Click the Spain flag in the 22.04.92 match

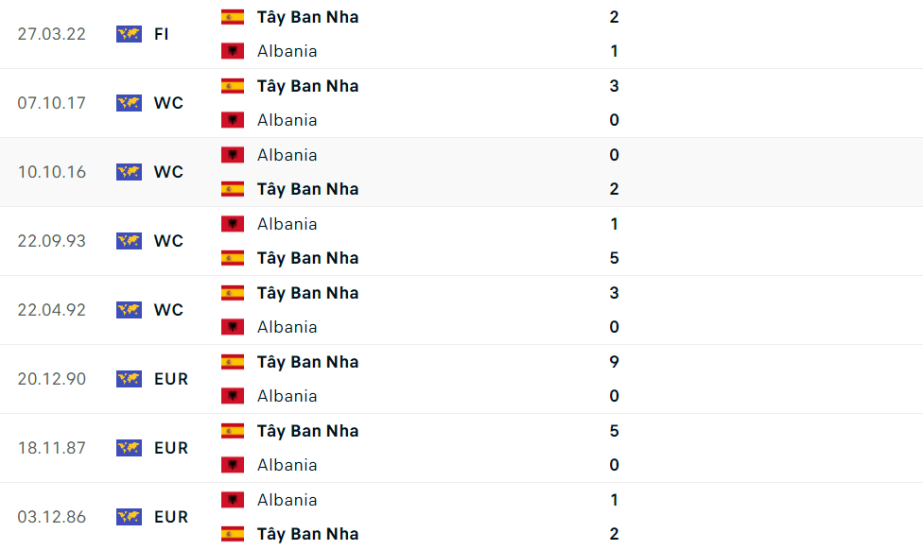pyautogui.click(x=233, y=293)
